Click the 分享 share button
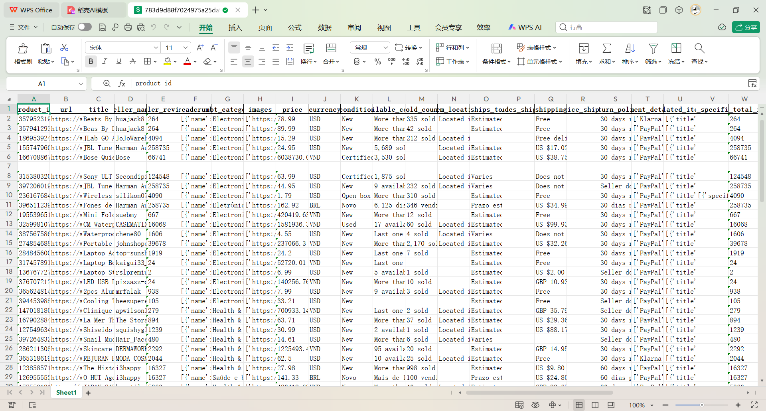This screenshot has height=411, width=766. [746, 27]
